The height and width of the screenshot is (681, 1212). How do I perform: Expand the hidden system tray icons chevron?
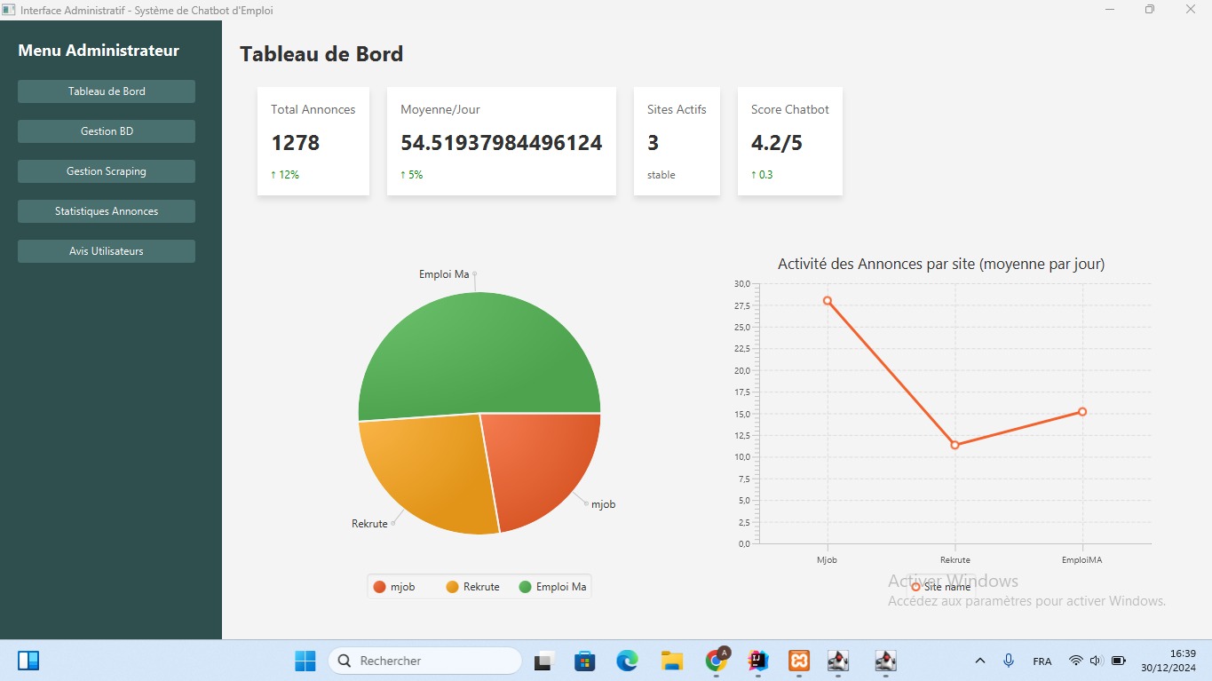point(980,661)
